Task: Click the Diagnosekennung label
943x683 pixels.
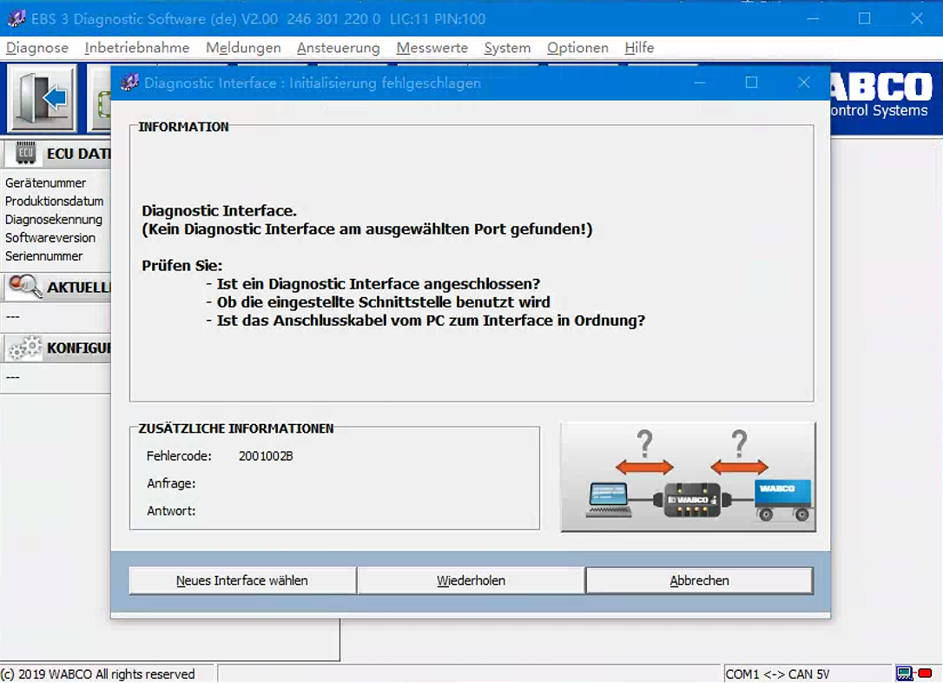Action: click(x=54, y=220)
